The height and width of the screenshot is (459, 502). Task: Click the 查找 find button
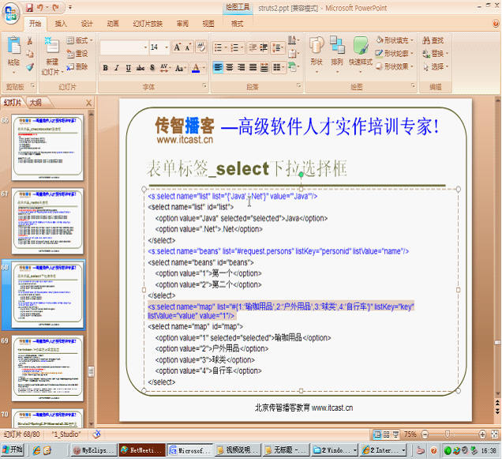point(433,40)
